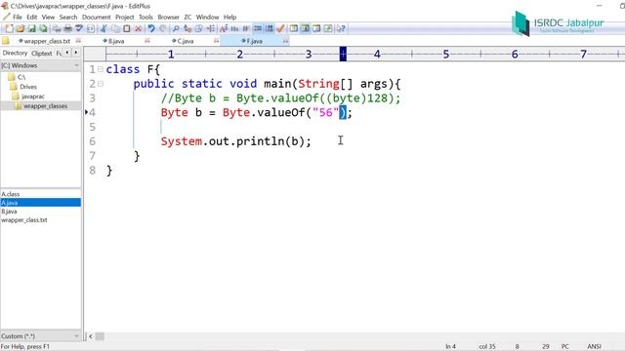
Task: Click the Redo toolbar icon
Action: pyautogui.click(x=163, y=28)
